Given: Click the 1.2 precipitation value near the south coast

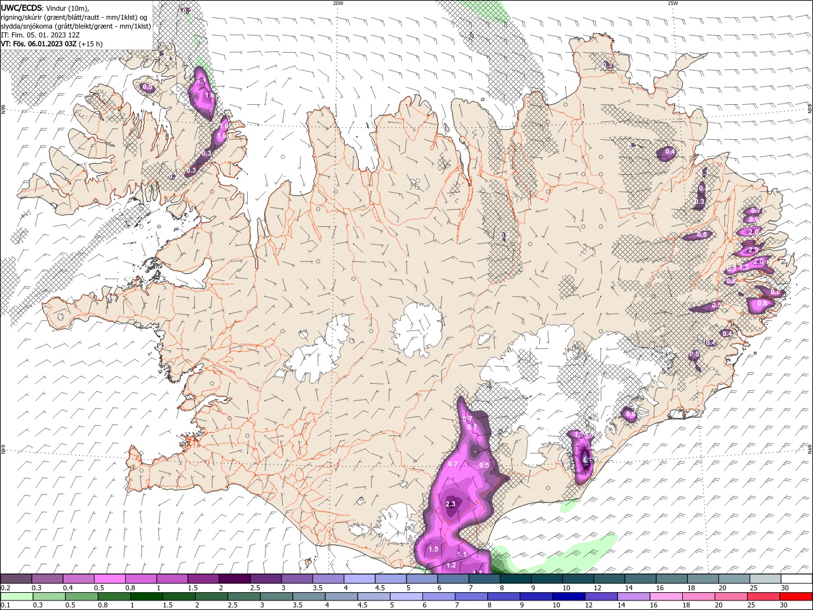Looking at the screenshot, I should click(x=452, y=565).
